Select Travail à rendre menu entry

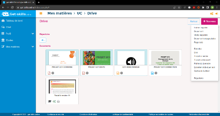[x=201, y=56]
